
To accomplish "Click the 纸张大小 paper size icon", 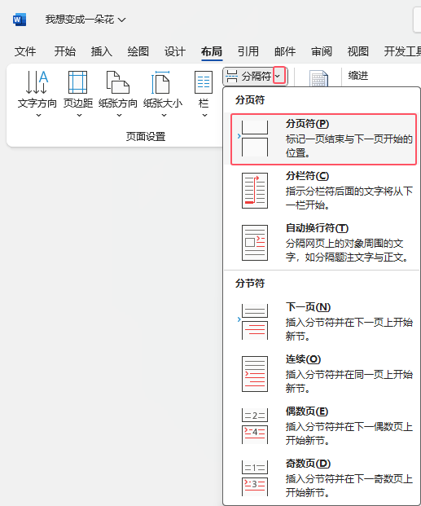I will (160, 82).
